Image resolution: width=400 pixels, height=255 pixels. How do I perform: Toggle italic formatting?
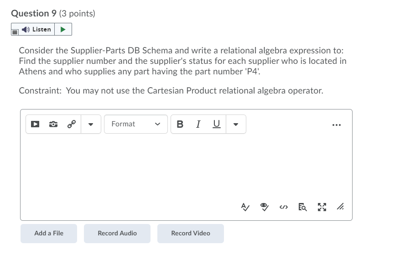[198, 124]
